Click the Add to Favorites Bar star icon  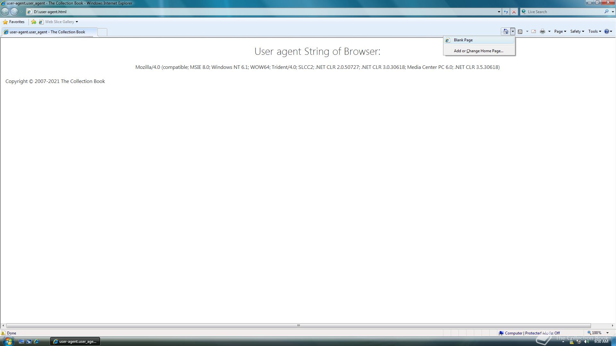34,22
